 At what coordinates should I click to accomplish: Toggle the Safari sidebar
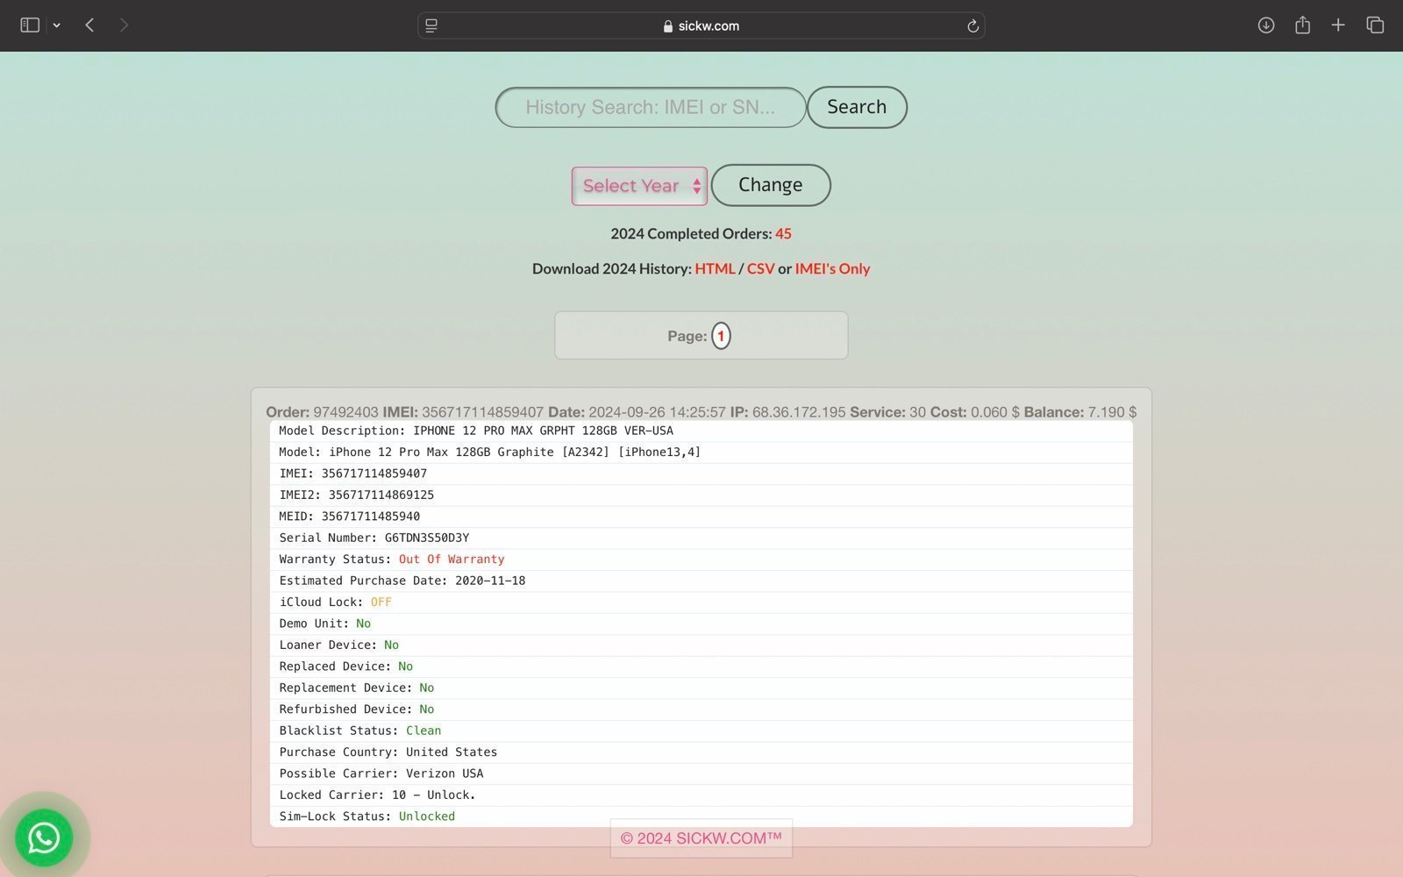point(30,25)
